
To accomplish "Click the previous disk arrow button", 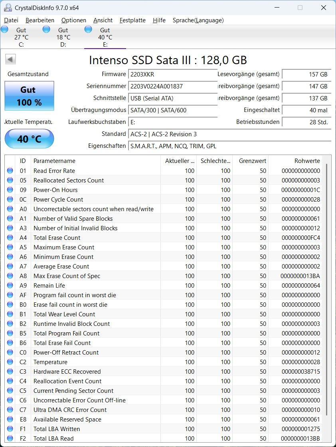I will click(10, 59).
